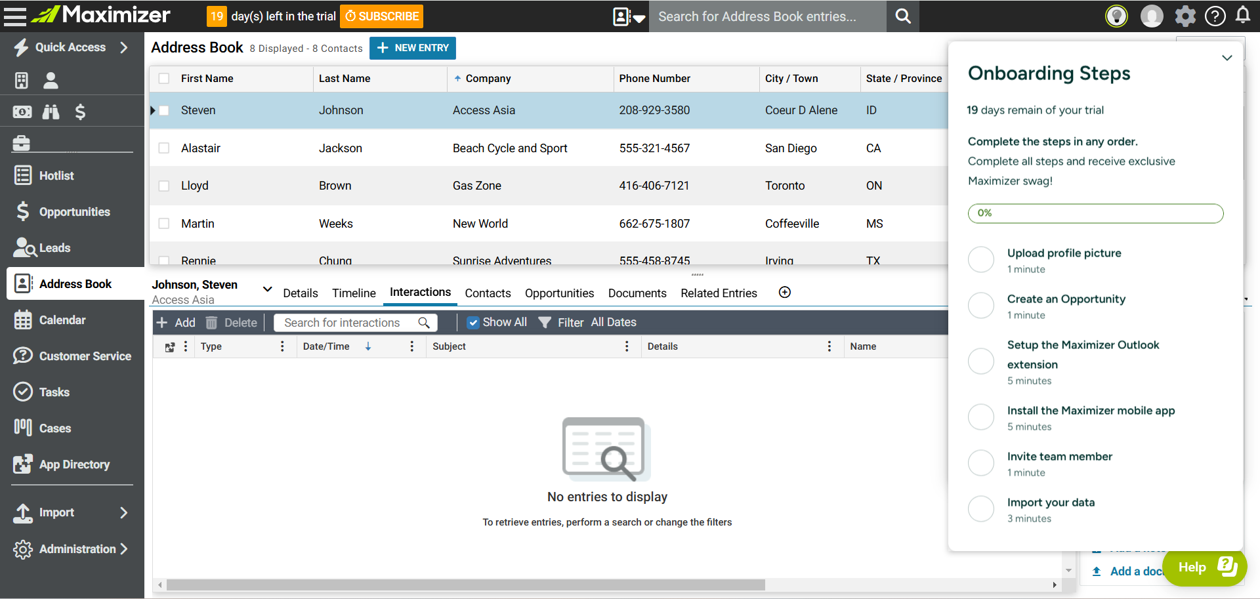The image size is (1260, 599).
Task: Open the company building icon in sidebar
Action: [22, 81]
